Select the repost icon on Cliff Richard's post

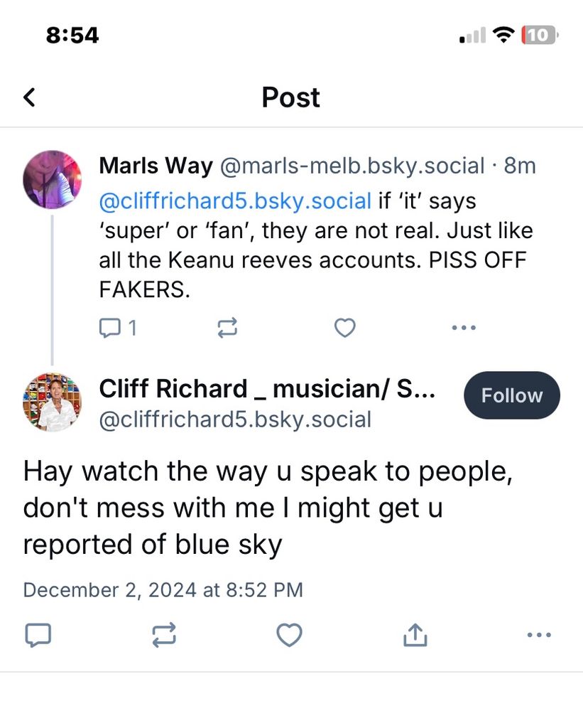pos(163,635)
